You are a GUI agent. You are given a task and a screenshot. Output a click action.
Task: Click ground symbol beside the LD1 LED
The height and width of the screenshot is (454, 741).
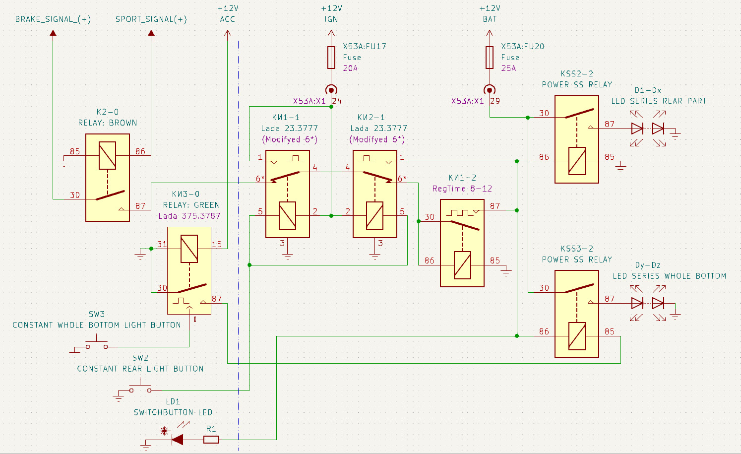[146, 446]
